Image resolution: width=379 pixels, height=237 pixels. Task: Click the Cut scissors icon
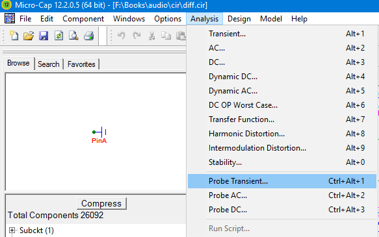151,36
